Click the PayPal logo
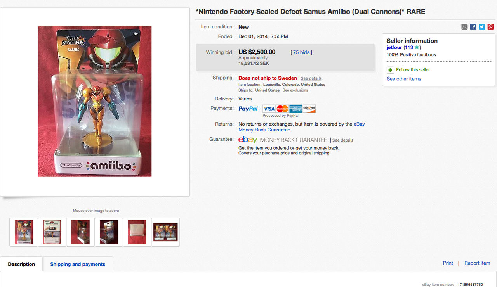 (x=248, y=109)
